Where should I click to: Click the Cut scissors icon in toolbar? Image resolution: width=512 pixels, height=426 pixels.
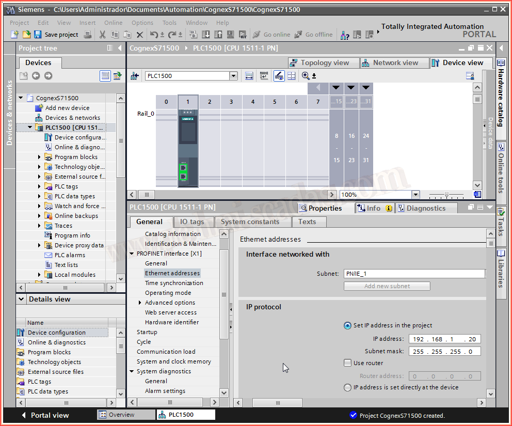[102, 35]
